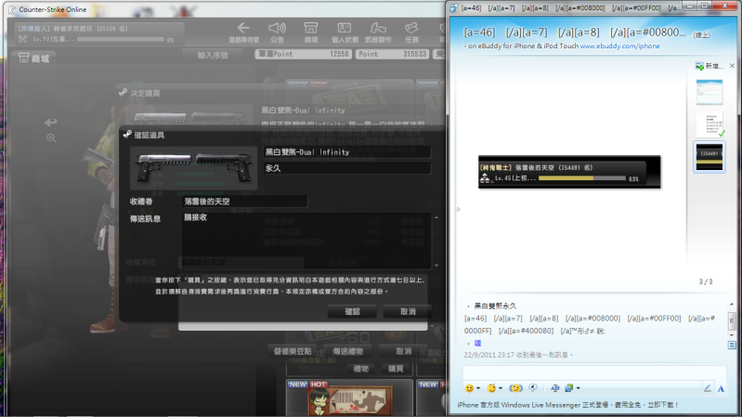Click the conversation history scroll down arrow

[x=732, y=335]
